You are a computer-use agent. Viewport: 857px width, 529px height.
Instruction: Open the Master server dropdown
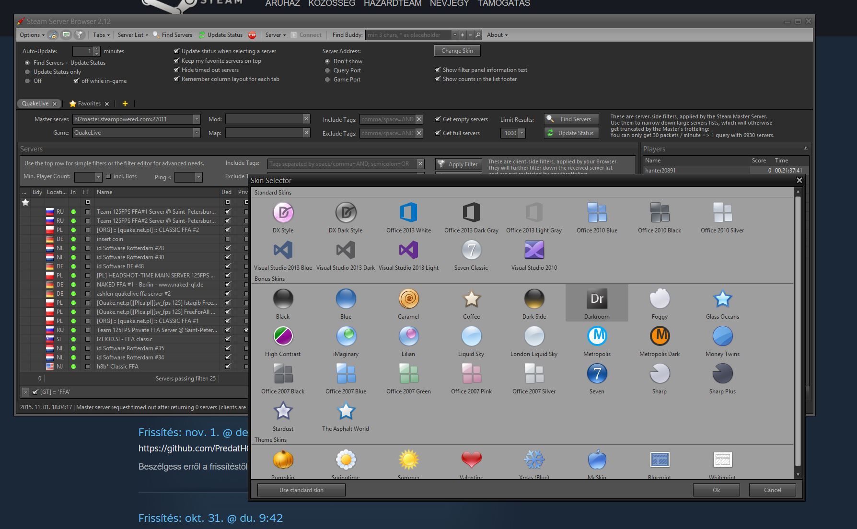pyautogui.click(x=197, y=119)
